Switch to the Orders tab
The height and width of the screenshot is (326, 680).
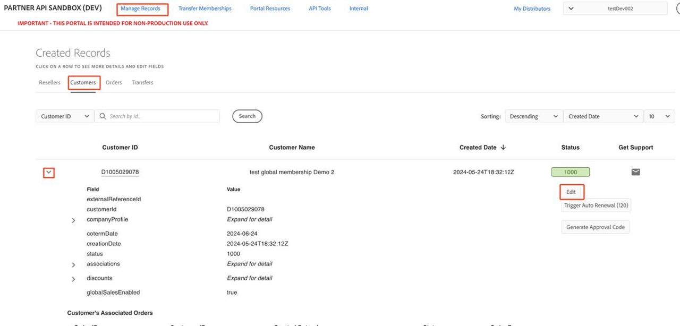[114, 83]
